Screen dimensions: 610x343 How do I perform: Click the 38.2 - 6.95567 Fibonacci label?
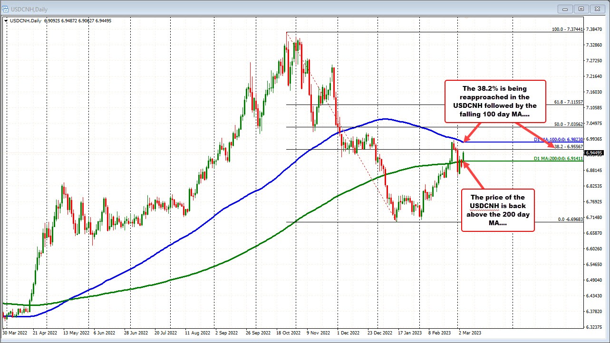568,147
